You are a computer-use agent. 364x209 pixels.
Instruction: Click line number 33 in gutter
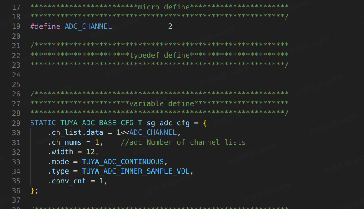[x=16, y=162]
